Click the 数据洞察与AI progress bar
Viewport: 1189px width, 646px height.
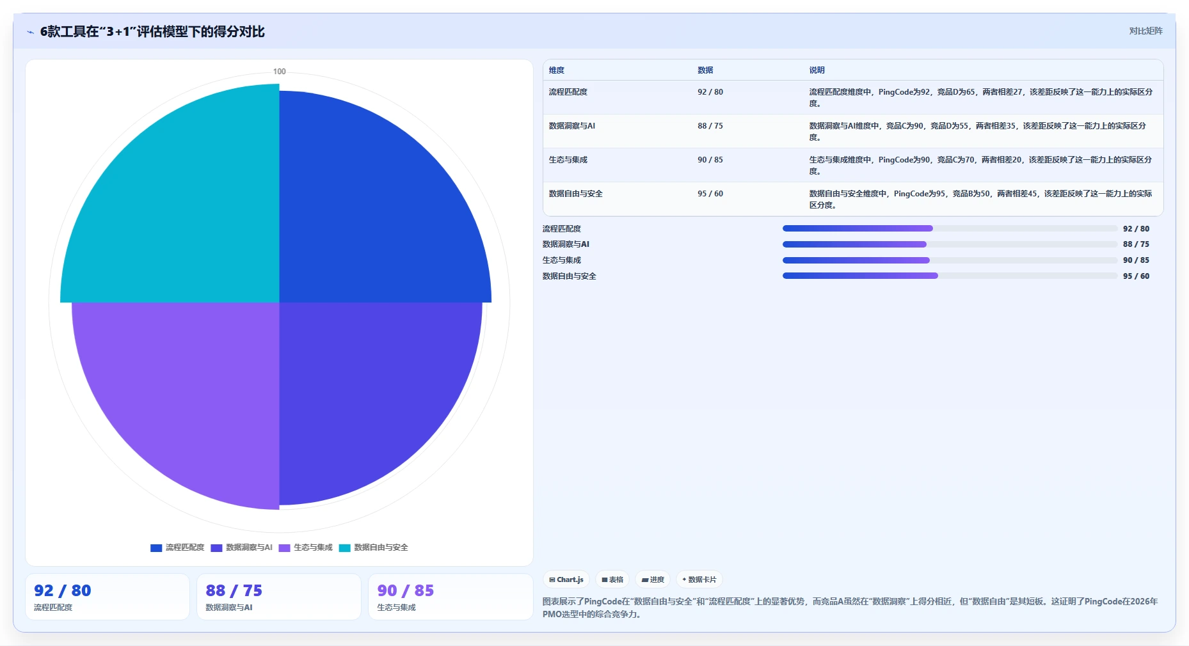click(x=950, y=244)
